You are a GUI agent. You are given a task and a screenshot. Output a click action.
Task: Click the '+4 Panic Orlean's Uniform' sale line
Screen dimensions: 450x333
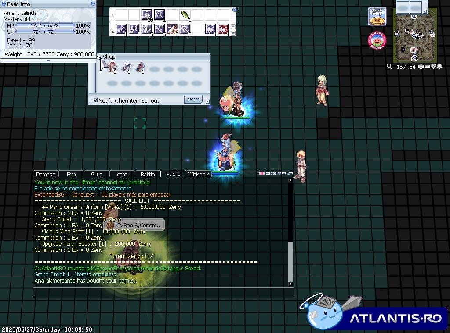click(111, 207)
